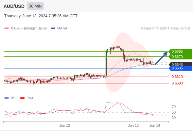The height and width of the screenshot is (131, 193).
Task: Click the 30 MIN timeframe badge
Action: pyautogui.click(x=35, y=6)
